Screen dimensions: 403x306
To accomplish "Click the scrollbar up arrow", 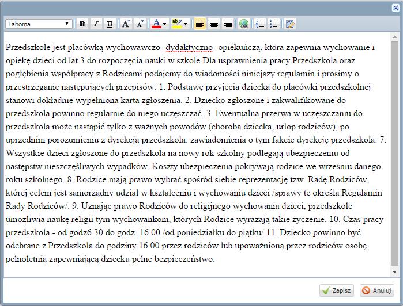I will coord(394,37).
